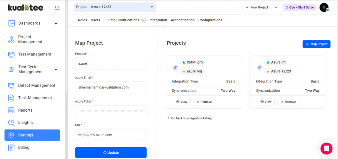Click the Product input field
This screenshot has width=338, height=159.
point(111,64)
